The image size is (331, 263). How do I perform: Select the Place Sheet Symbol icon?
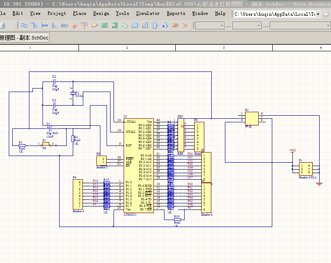click(x=105, y=25)
